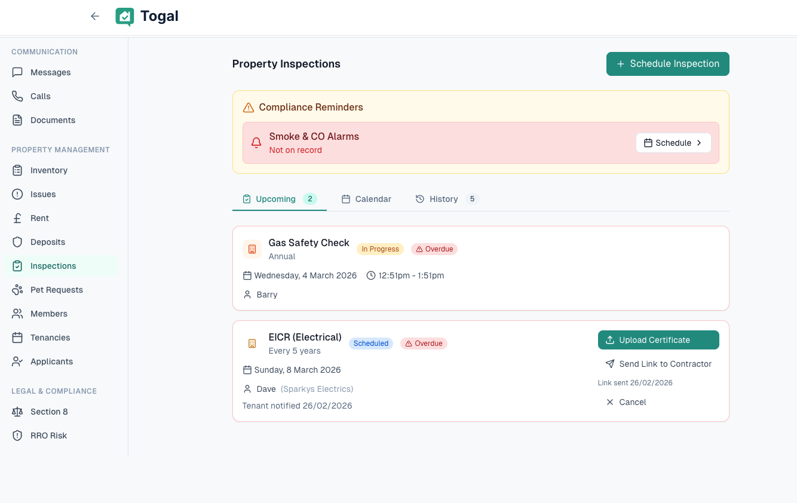The image size is (797, 503).
Task: Click the bell icon in Smoke & CO Alarms
Action: coord(256,143)
